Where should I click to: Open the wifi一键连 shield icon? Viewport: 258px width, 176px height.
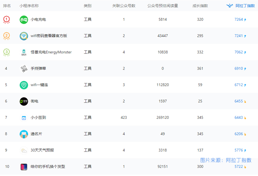[24, 85]
